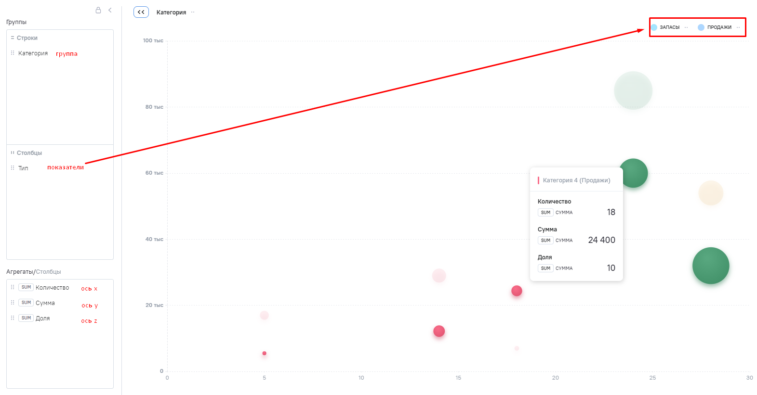Viewport: 757px width, 395px height.
Task: Click the drag handle beside Количество
Action: click(x=13, y=287)
